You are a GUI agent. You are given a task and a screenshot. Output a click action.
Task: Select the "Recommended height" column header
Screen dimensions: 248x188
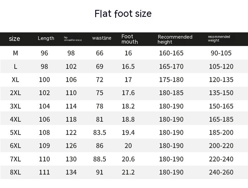tap(175, 39)
